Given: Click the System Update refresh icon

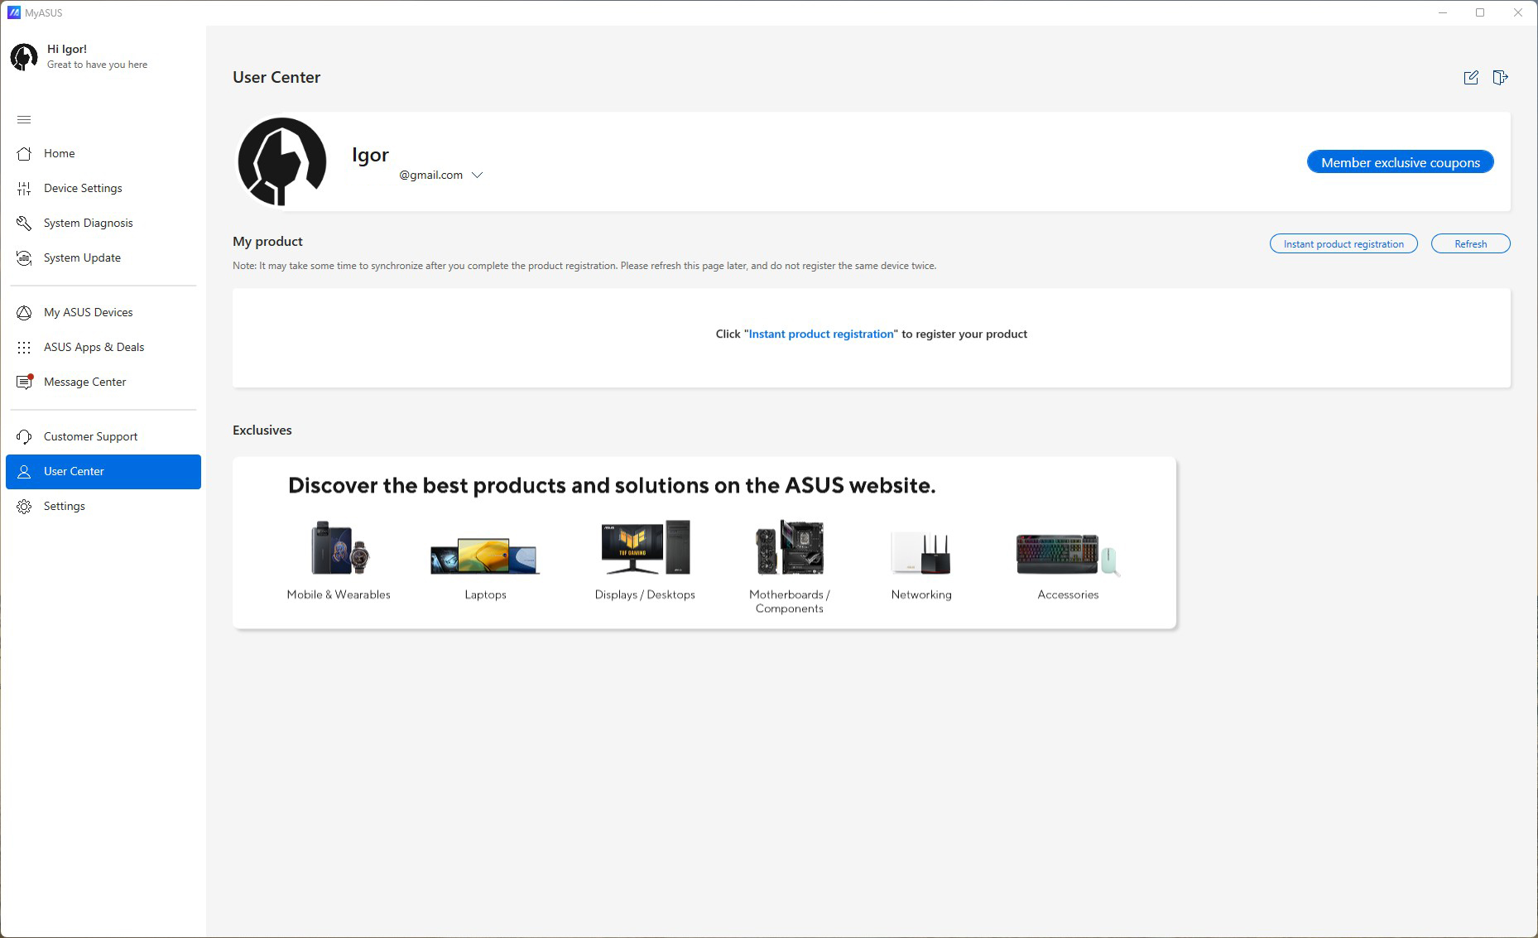Looking at the screenshot, I should tap(24, 257).
